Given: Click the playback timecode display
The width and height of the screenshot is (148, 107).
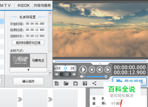Looking at the screenshot, I should tap(130, 70).
